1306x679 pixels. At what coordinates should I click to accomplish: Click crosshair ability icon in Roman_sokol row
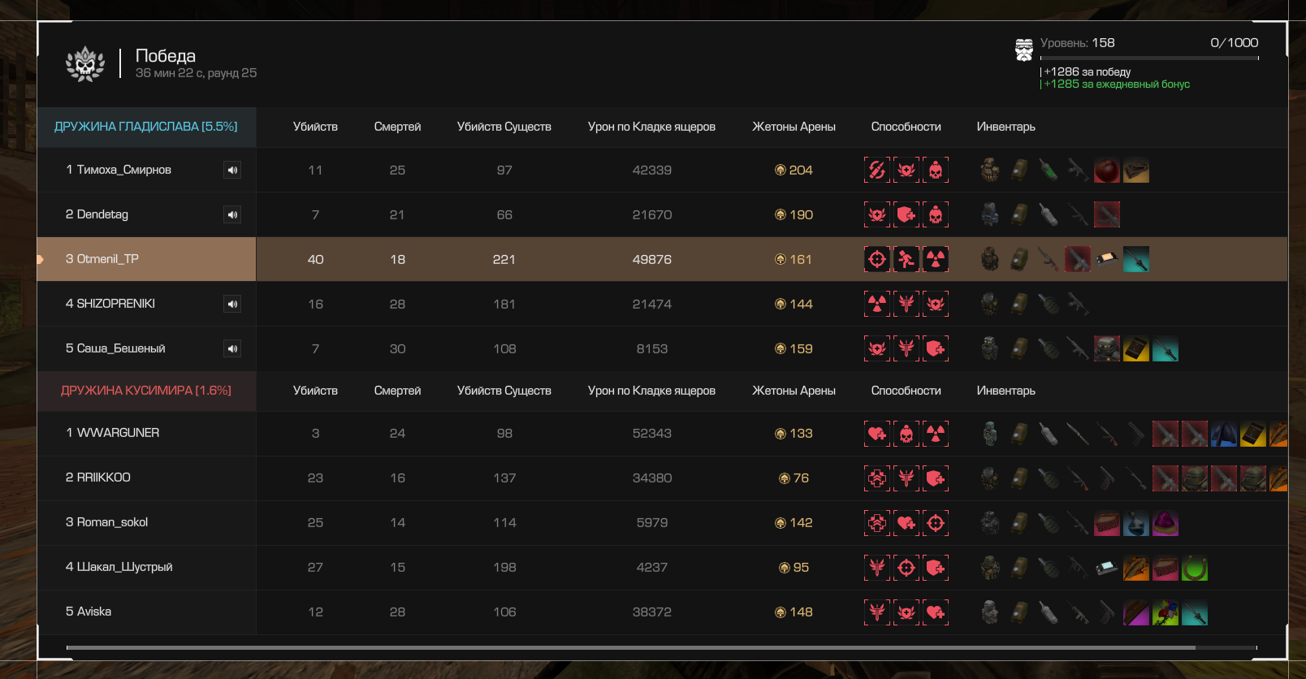pos(936,523)
